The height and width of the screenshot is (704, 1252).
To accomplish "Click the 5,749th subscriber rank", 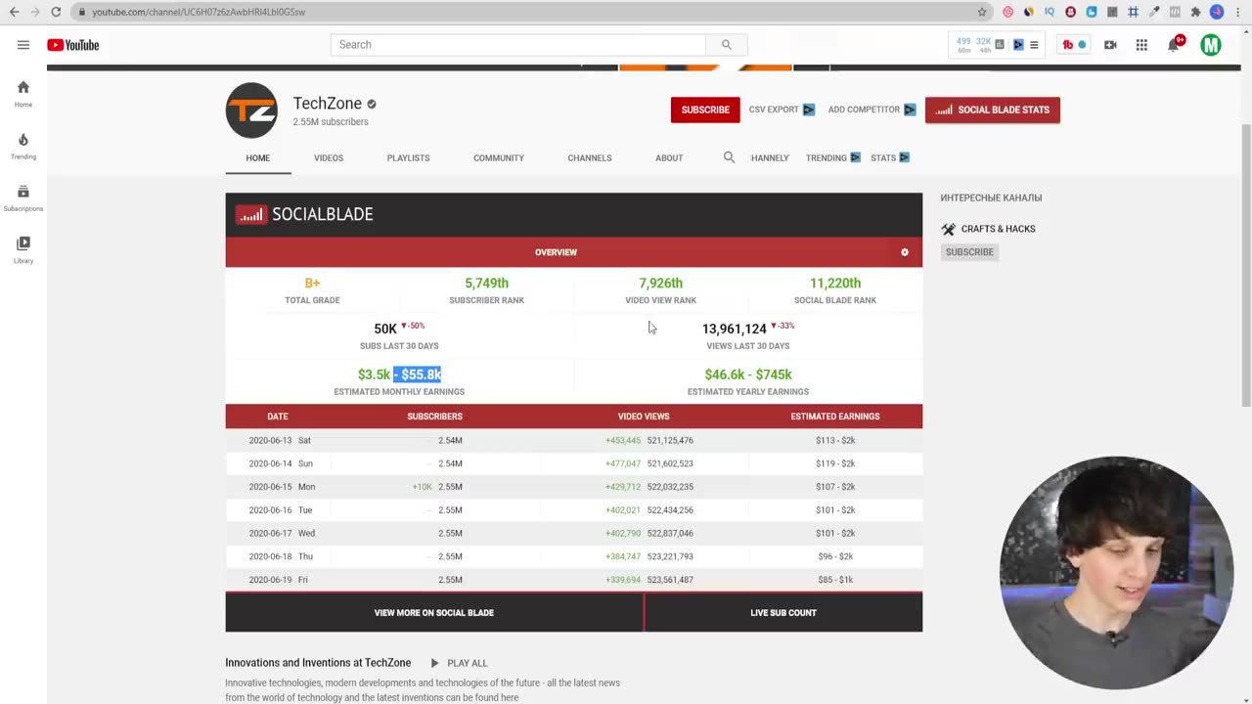I will (486, 283).
